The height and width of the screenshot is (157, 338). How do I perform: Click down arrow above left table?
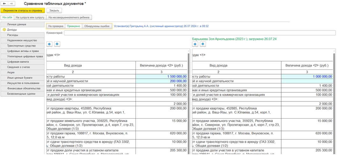[x=57, y=44]
